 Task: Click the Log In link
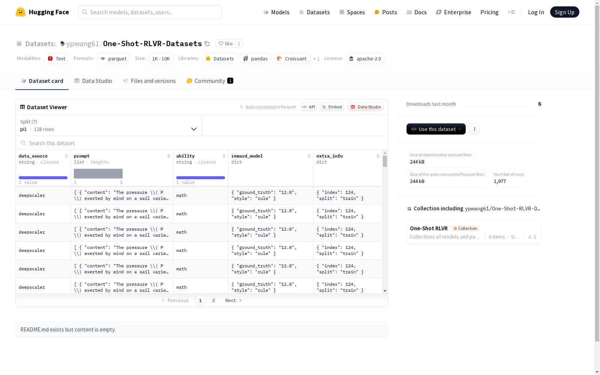536,12
